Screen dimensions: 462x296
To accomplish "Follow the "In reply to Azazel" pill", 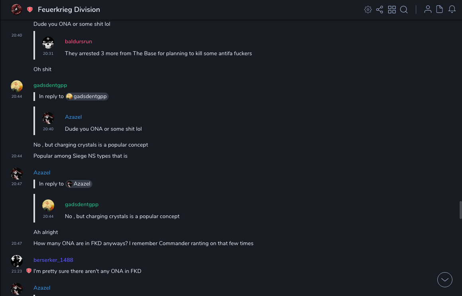I will pos(79,184).
